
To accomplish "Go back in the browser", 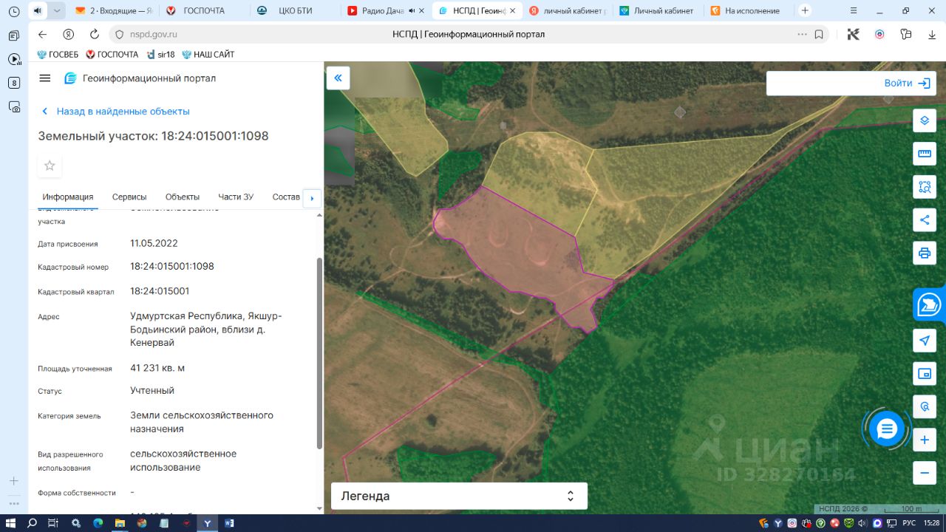I will tap(42, 34).
